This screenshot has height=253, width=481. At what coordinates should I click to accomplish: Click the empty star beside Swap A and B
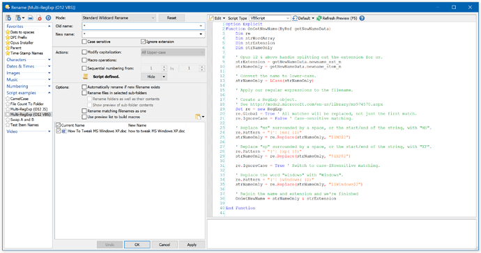[x=8, y=120]
